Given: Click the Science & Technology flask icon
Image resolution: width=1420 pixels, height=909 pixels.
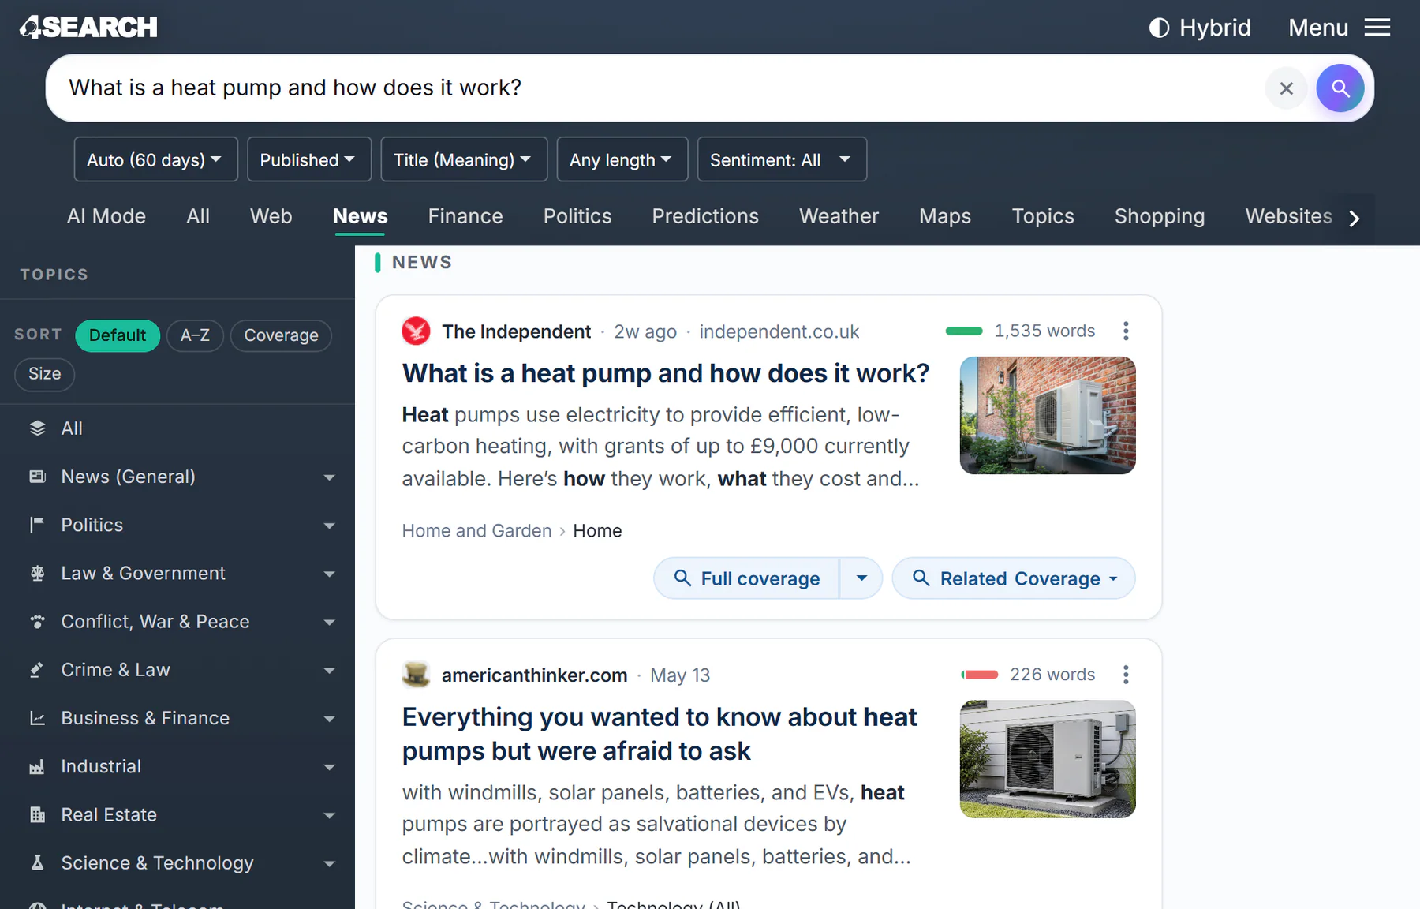Looking at the screenshot, I should tap(37, 863).
